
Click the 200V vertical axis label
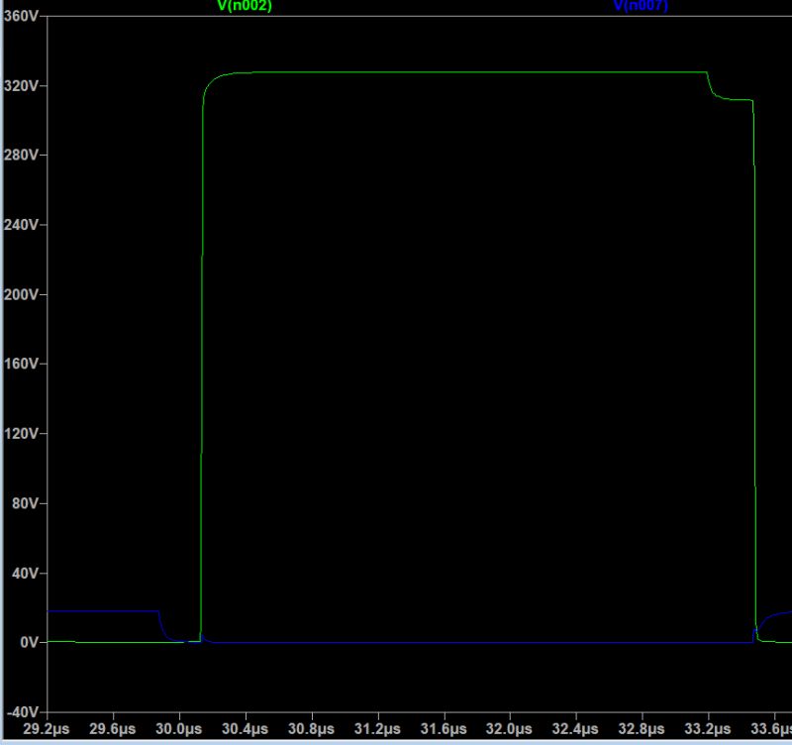(x=21, y=294)
